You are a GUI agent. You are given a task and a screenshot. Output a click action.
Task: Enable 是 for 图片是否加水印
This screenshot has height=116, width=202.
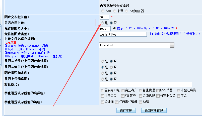point(102,73)
